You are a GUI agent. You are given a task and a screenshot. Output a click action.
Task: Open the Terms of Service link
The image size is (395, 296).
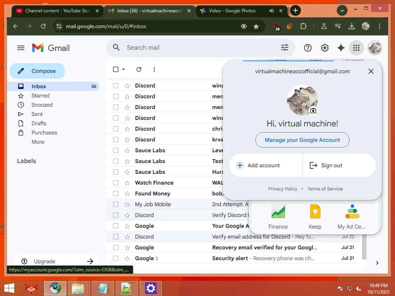(325, 189)
